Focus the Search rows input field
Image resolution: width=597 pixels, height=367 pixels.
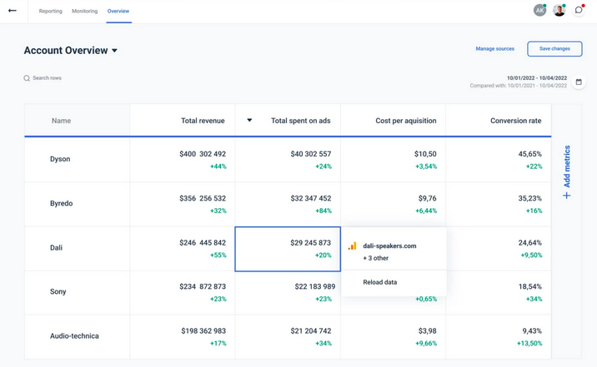(47, 78)
